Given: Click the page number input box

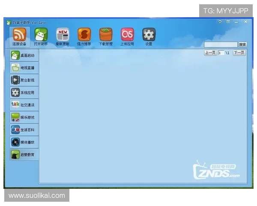Looking at the screenshot, I should pos(221,53).
